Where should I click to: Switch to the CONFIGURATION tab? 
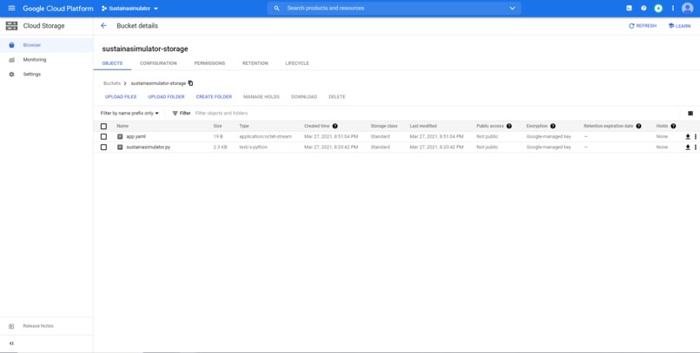[158, 63]
